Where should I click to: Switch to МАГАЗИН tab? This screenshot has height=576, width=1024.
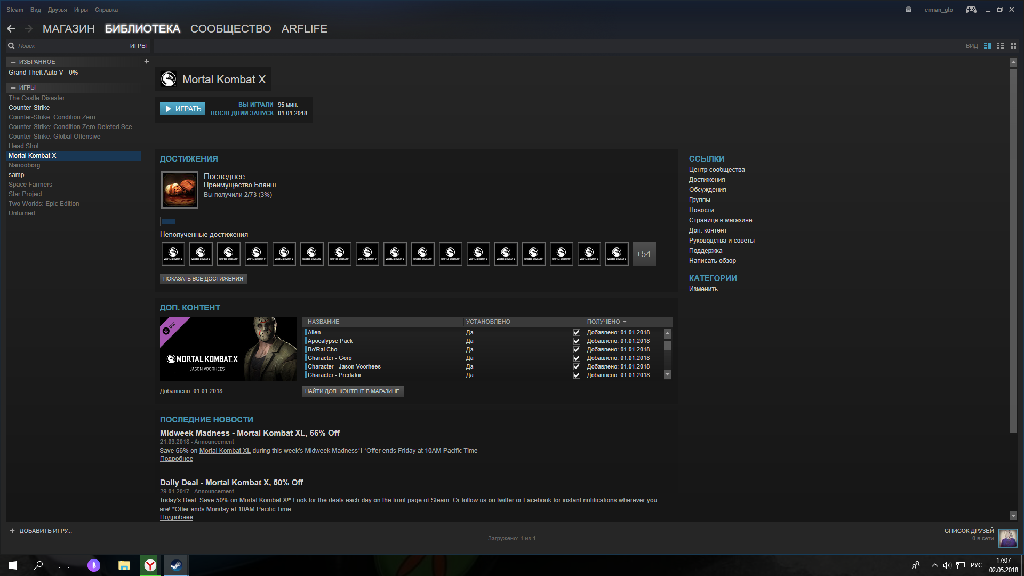[x=69, y=29]
